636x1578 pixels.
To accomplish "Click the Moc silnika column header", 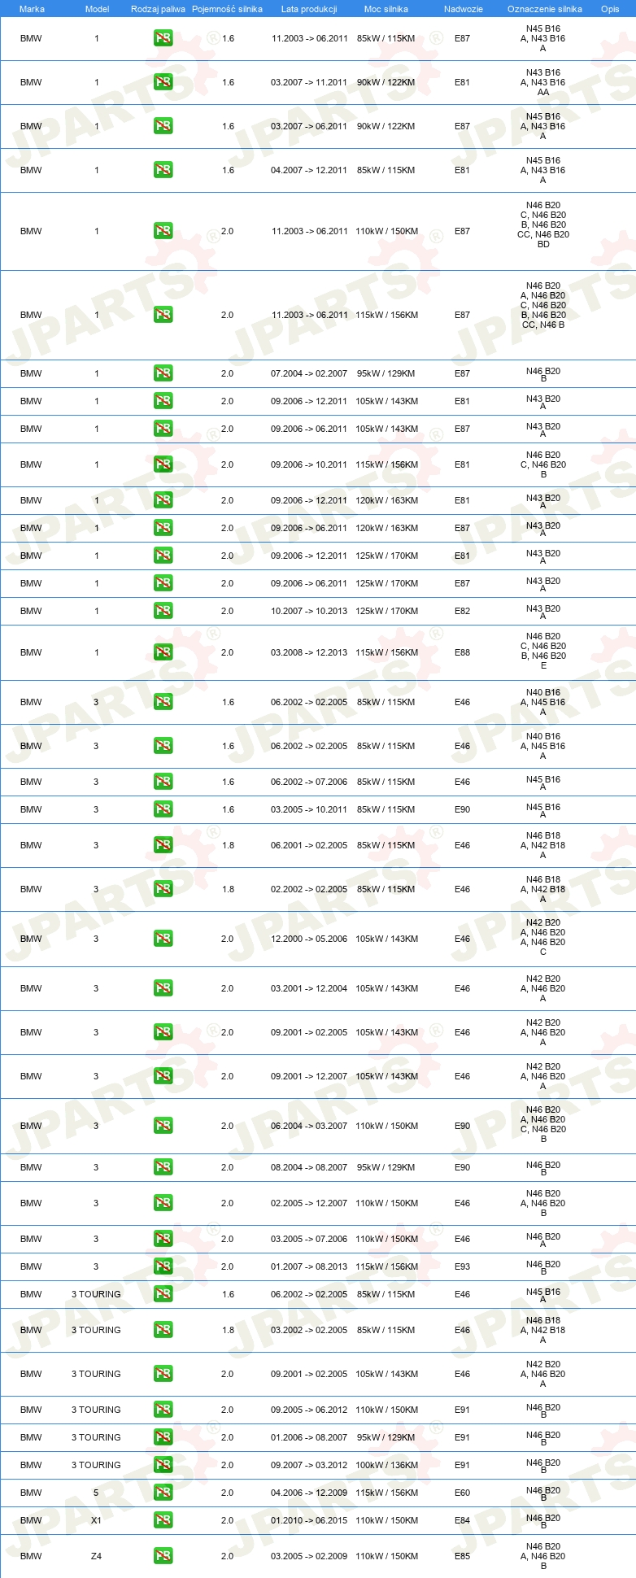I will (x=386, y=9).
